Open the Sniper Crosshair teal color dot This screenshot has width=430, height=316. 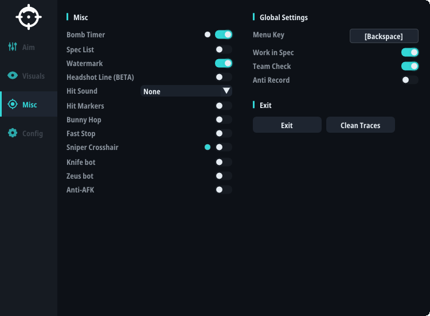(x=208, y=147)
